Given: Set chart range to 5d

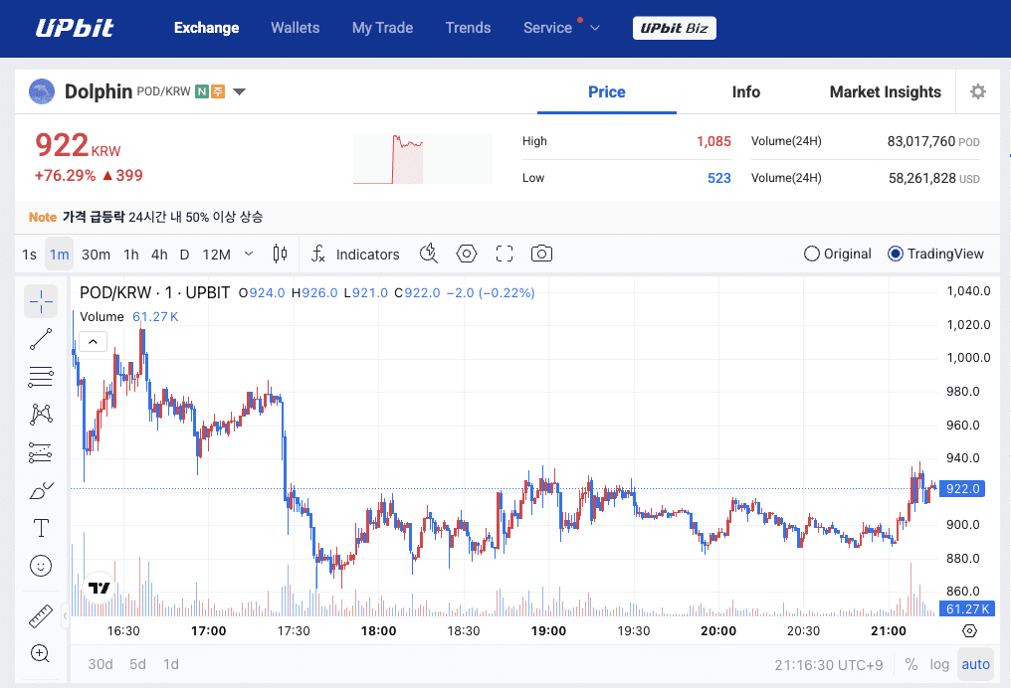Looking at the screenshot, I should click(x=137, y=664).
